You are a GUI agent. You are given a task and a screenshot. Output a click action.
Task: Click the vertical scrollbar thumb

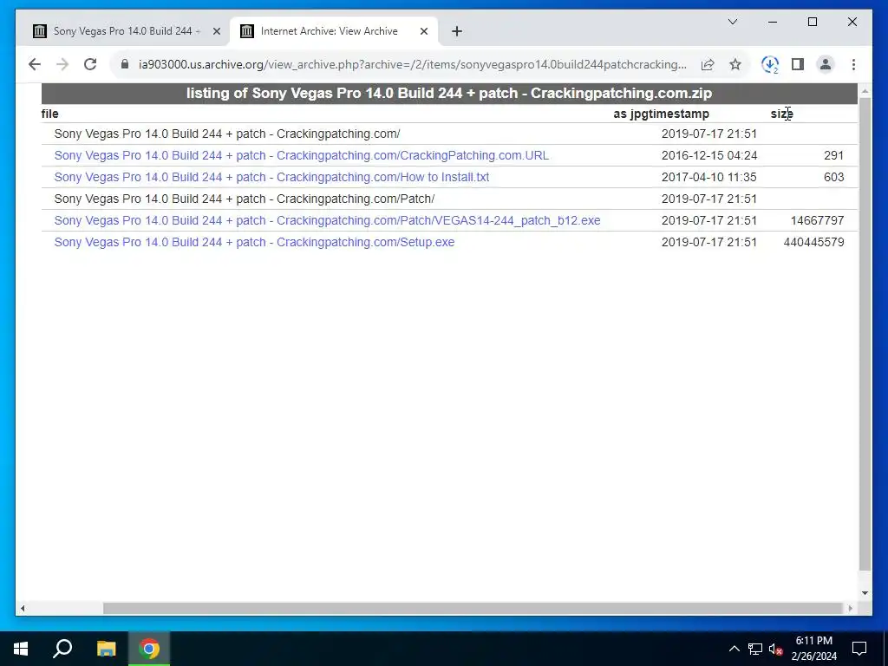click(865, 334)
